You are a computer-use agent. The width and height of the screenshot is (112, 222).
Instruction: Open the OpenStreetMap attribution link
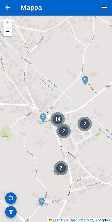81,220
